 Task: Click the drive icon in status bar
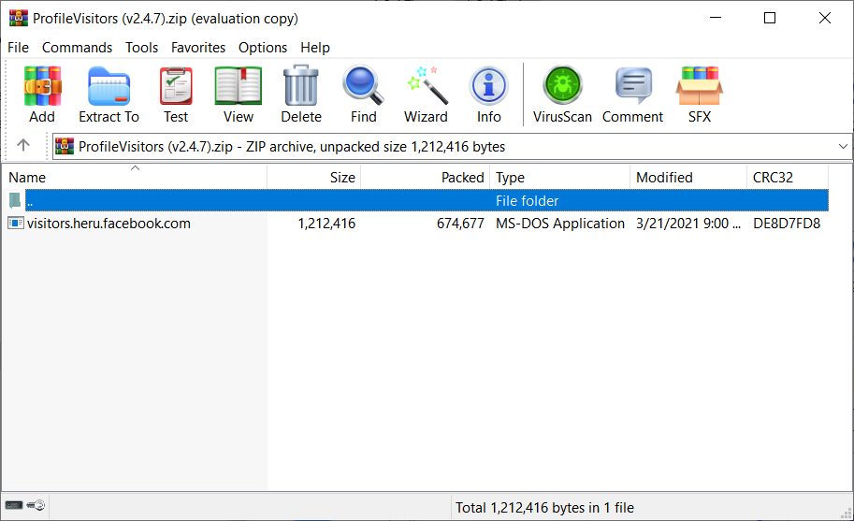point(14,506)
